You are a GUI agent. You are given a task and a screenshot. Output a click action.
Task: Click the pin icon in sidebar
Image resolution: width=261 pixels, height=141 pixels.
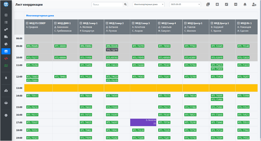point(6,78)
